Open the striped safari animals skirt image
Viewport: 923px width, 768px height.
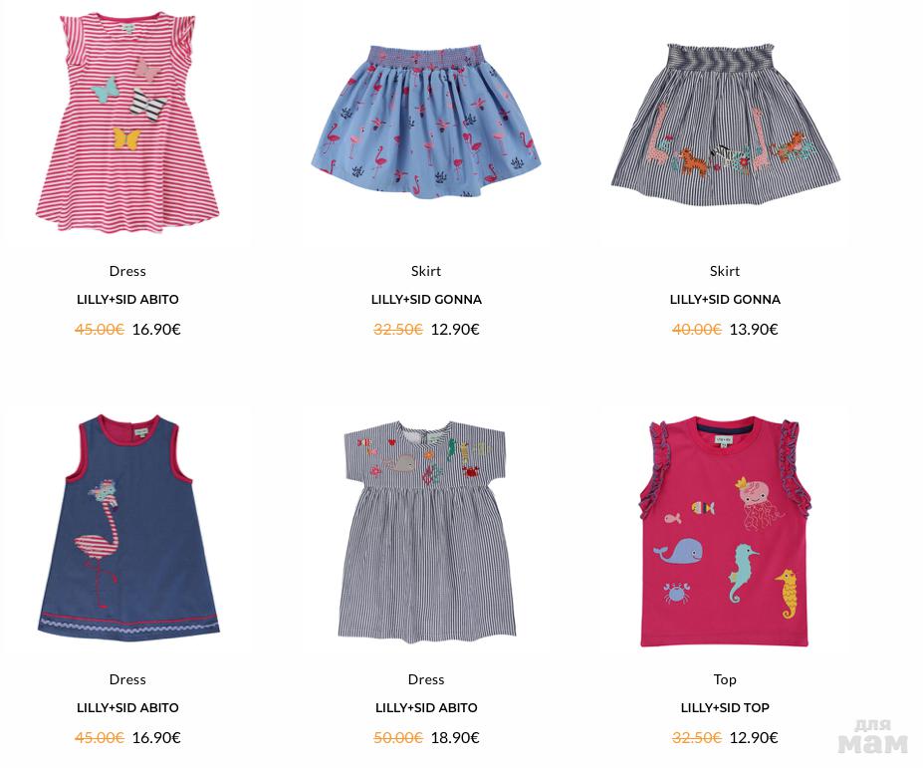[725, 125]
